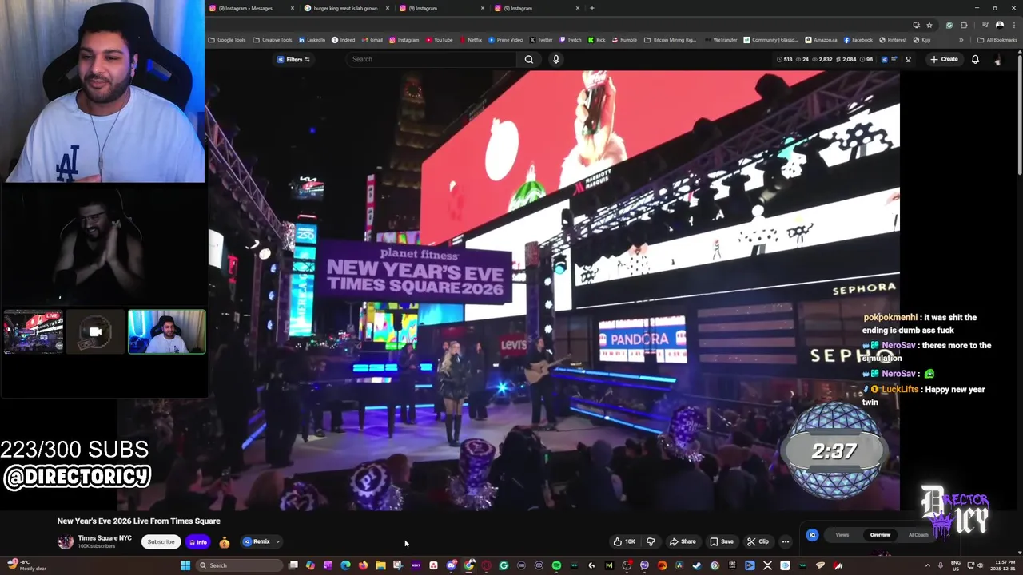Click the Clip button
1023x575 pixels.
758,541
